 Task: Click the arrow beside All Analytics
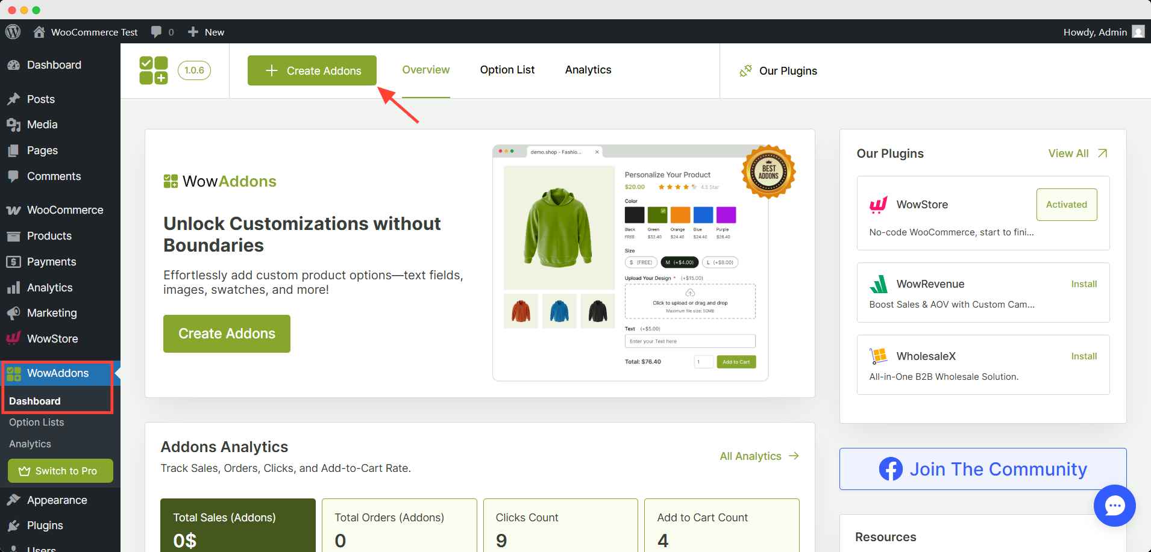(x=794, y=456)
